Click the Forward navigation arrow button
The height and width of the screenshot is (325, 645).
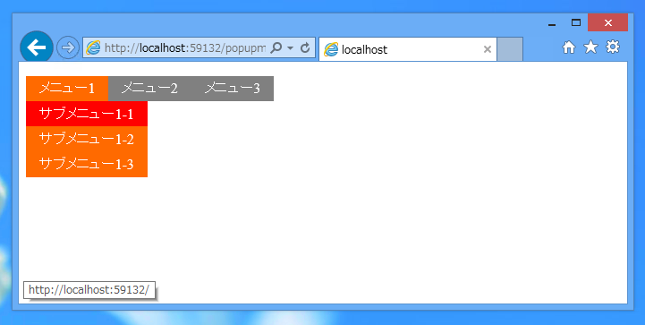coord(68,47)
